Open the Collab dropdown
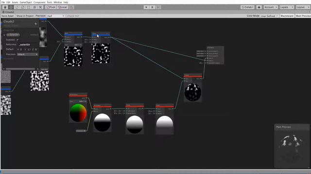The width and height of the screenshot is (311, 174). pyautogui.click(x=247, y=7)
